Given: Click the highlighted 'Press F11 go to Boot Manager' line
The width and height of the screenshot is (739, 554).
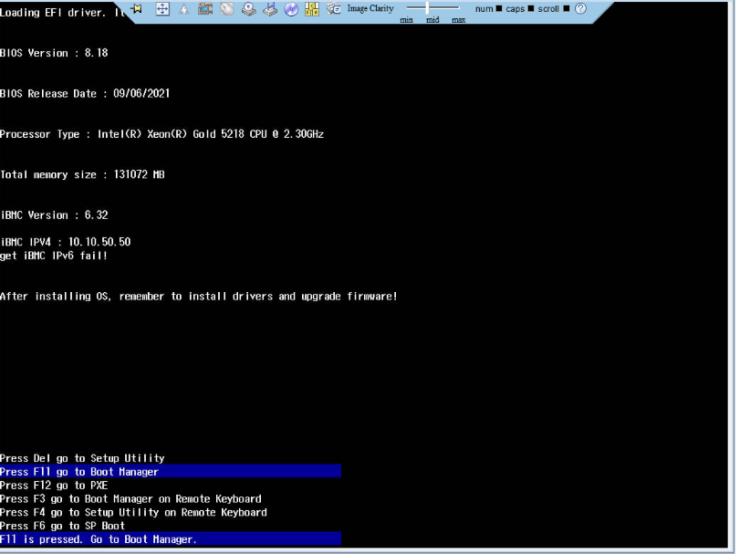Looking at the screenshot, I should pyautogui.click(x=79, y=472).
